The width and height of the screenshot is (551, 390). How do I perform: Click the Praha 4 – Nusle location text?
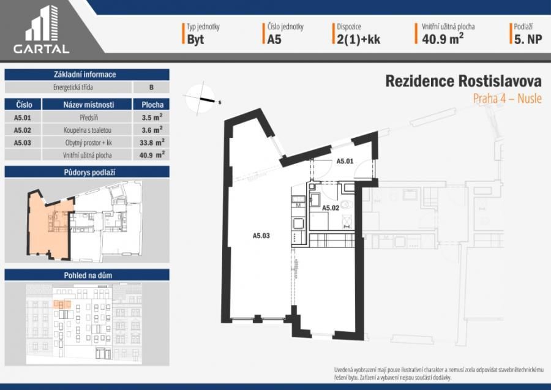(507, 99)
